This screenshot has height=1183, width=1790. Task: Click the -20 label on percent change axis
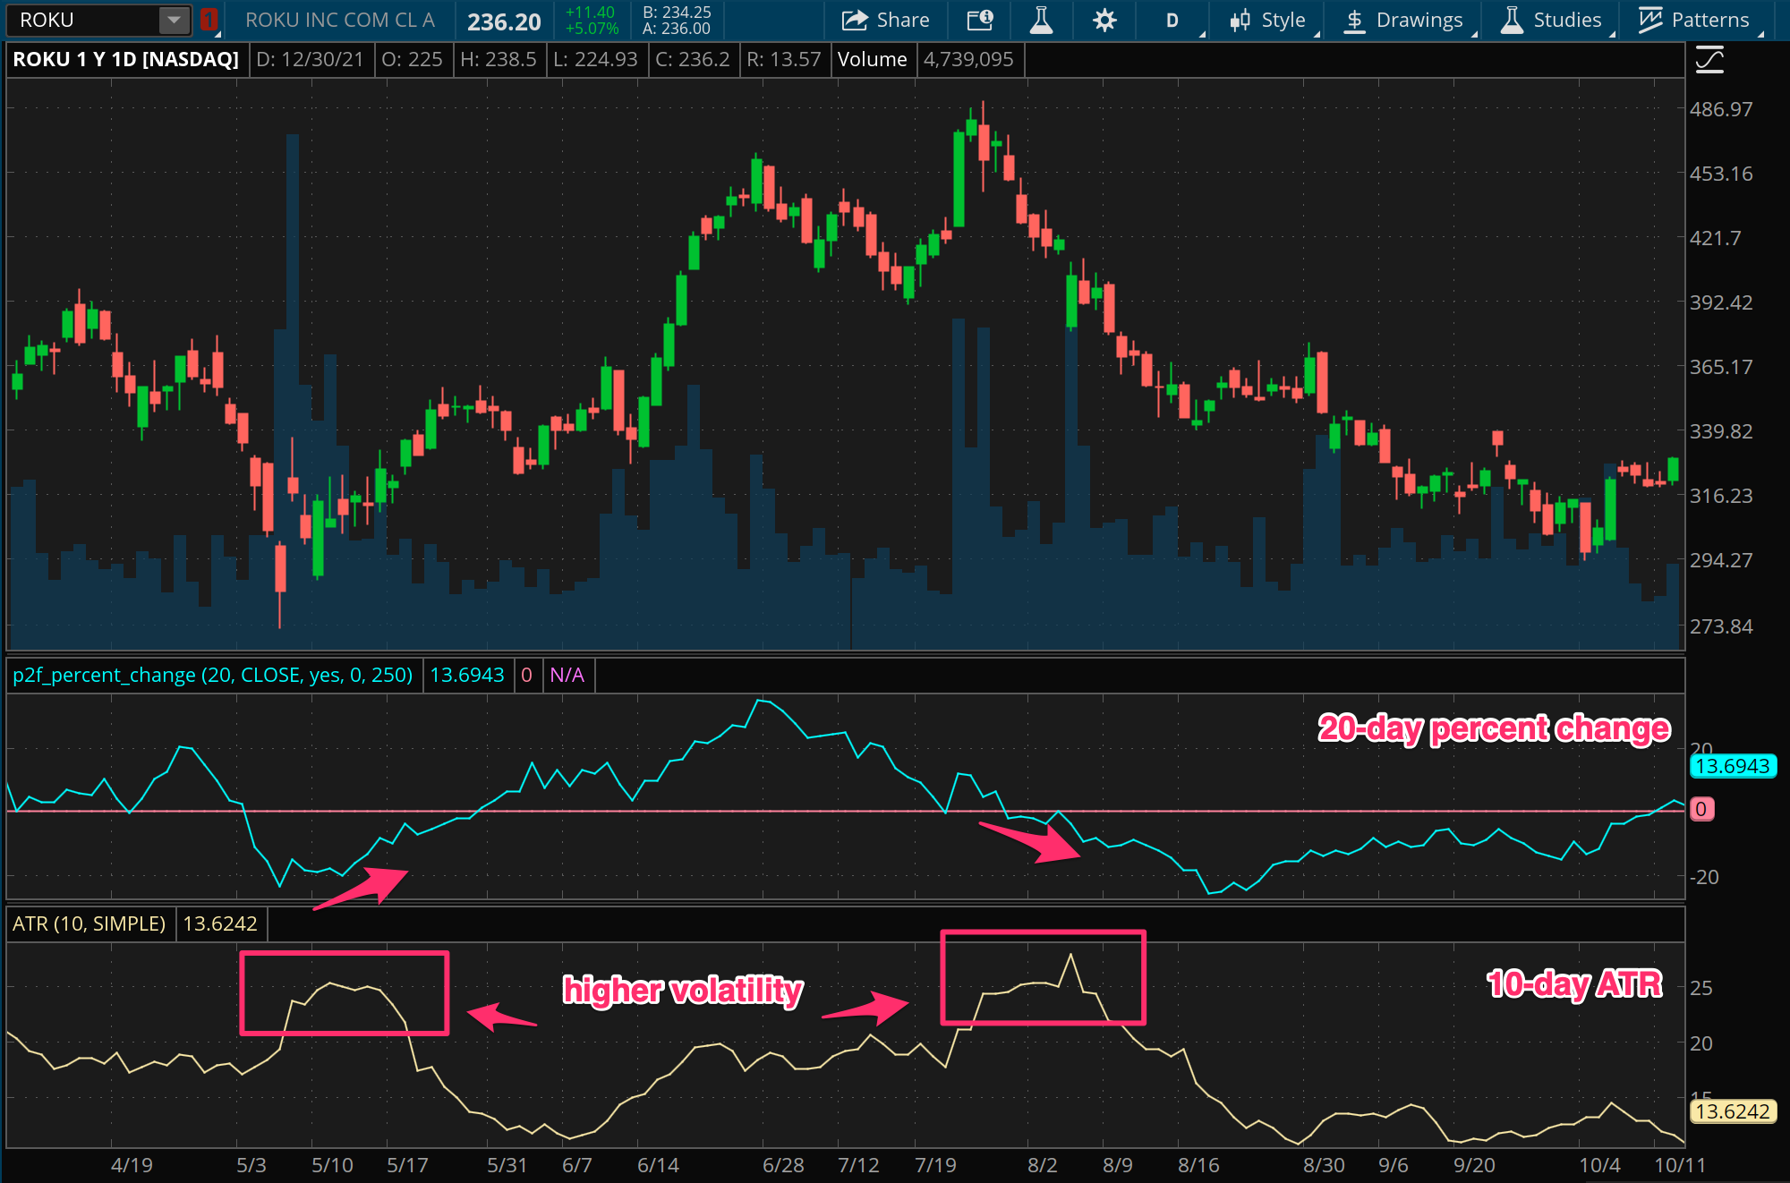(1704, 877)
